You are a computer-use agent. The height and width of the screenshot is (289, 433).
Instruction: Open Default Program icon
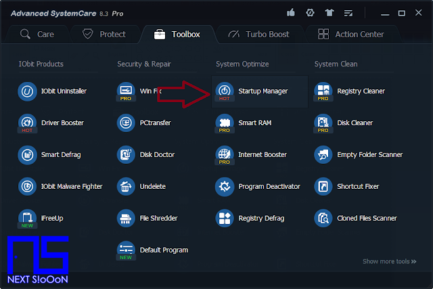pyautogui.click(x=126, y=250)
